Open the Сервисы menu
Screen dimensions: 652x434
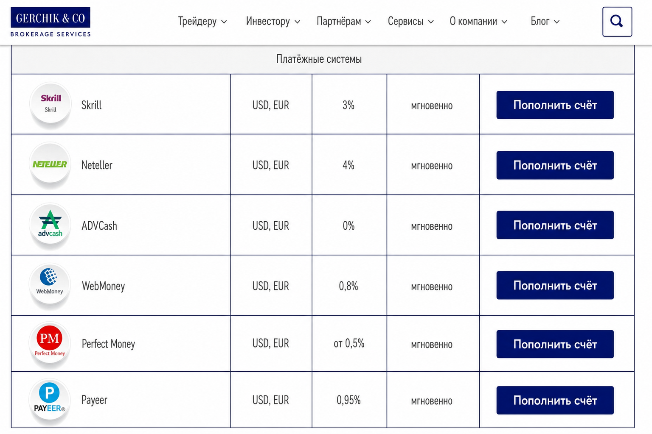410,21
